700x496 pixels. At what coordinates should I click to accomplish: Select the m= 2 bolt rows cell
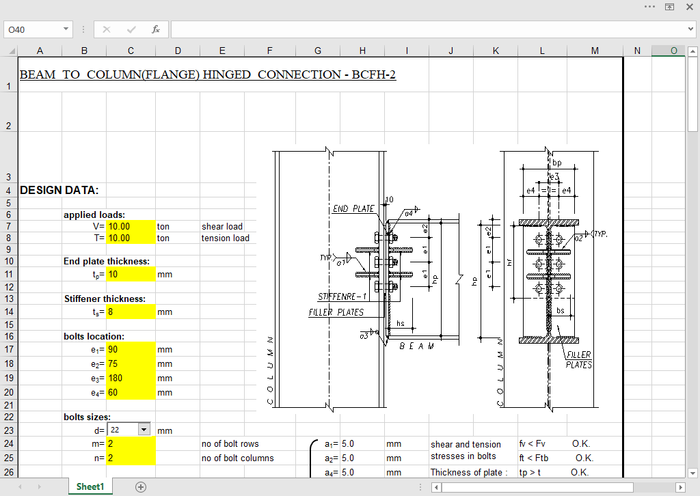[x=131, y=443]
